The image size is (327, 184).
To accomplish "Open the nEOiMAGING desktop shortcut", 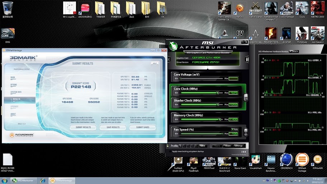I will tap(85, 11).
